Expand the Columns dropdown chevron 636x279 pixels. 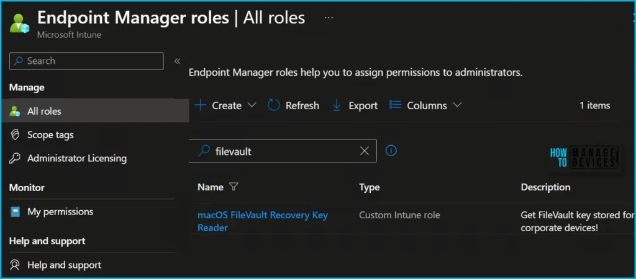[457, 105]
